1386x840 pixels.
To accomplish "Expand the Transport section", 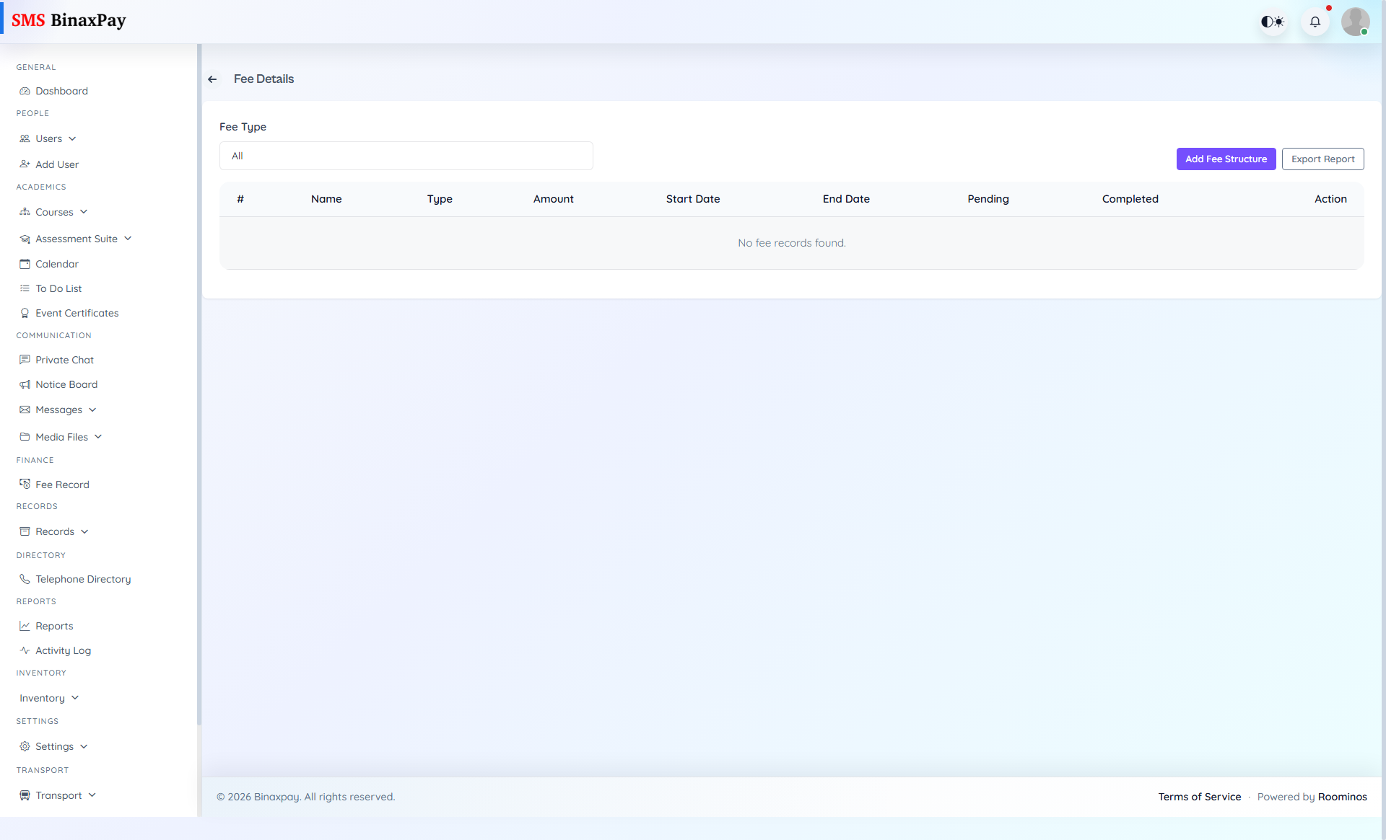I will [58, 795].
